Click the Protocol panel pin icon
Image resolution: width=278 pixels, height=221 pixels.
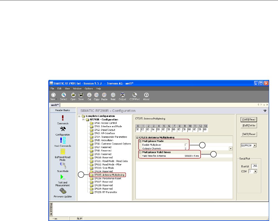pos(51,214)
